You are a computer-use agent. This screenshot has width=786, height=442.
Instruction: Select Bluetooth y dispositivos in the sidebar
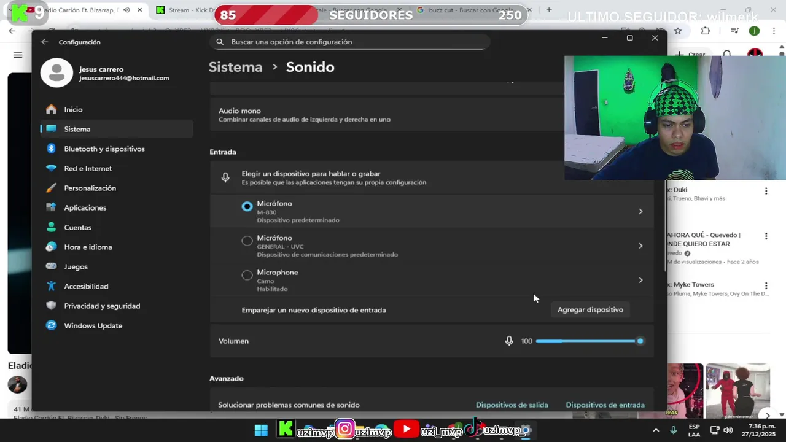pos(117,149)
